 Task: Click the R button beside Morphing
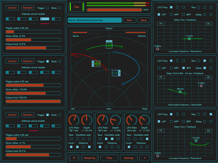(x=74, y=158)
